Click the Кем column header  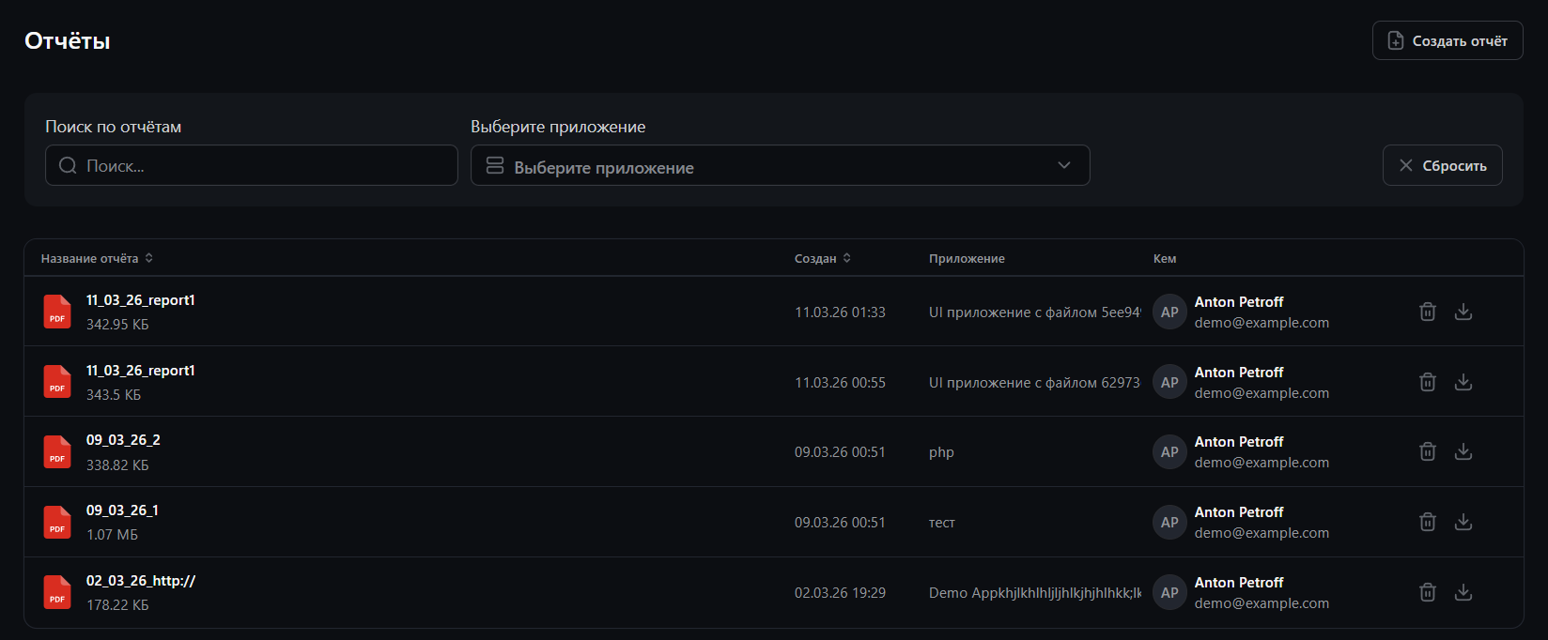[x=1165, y=258]
